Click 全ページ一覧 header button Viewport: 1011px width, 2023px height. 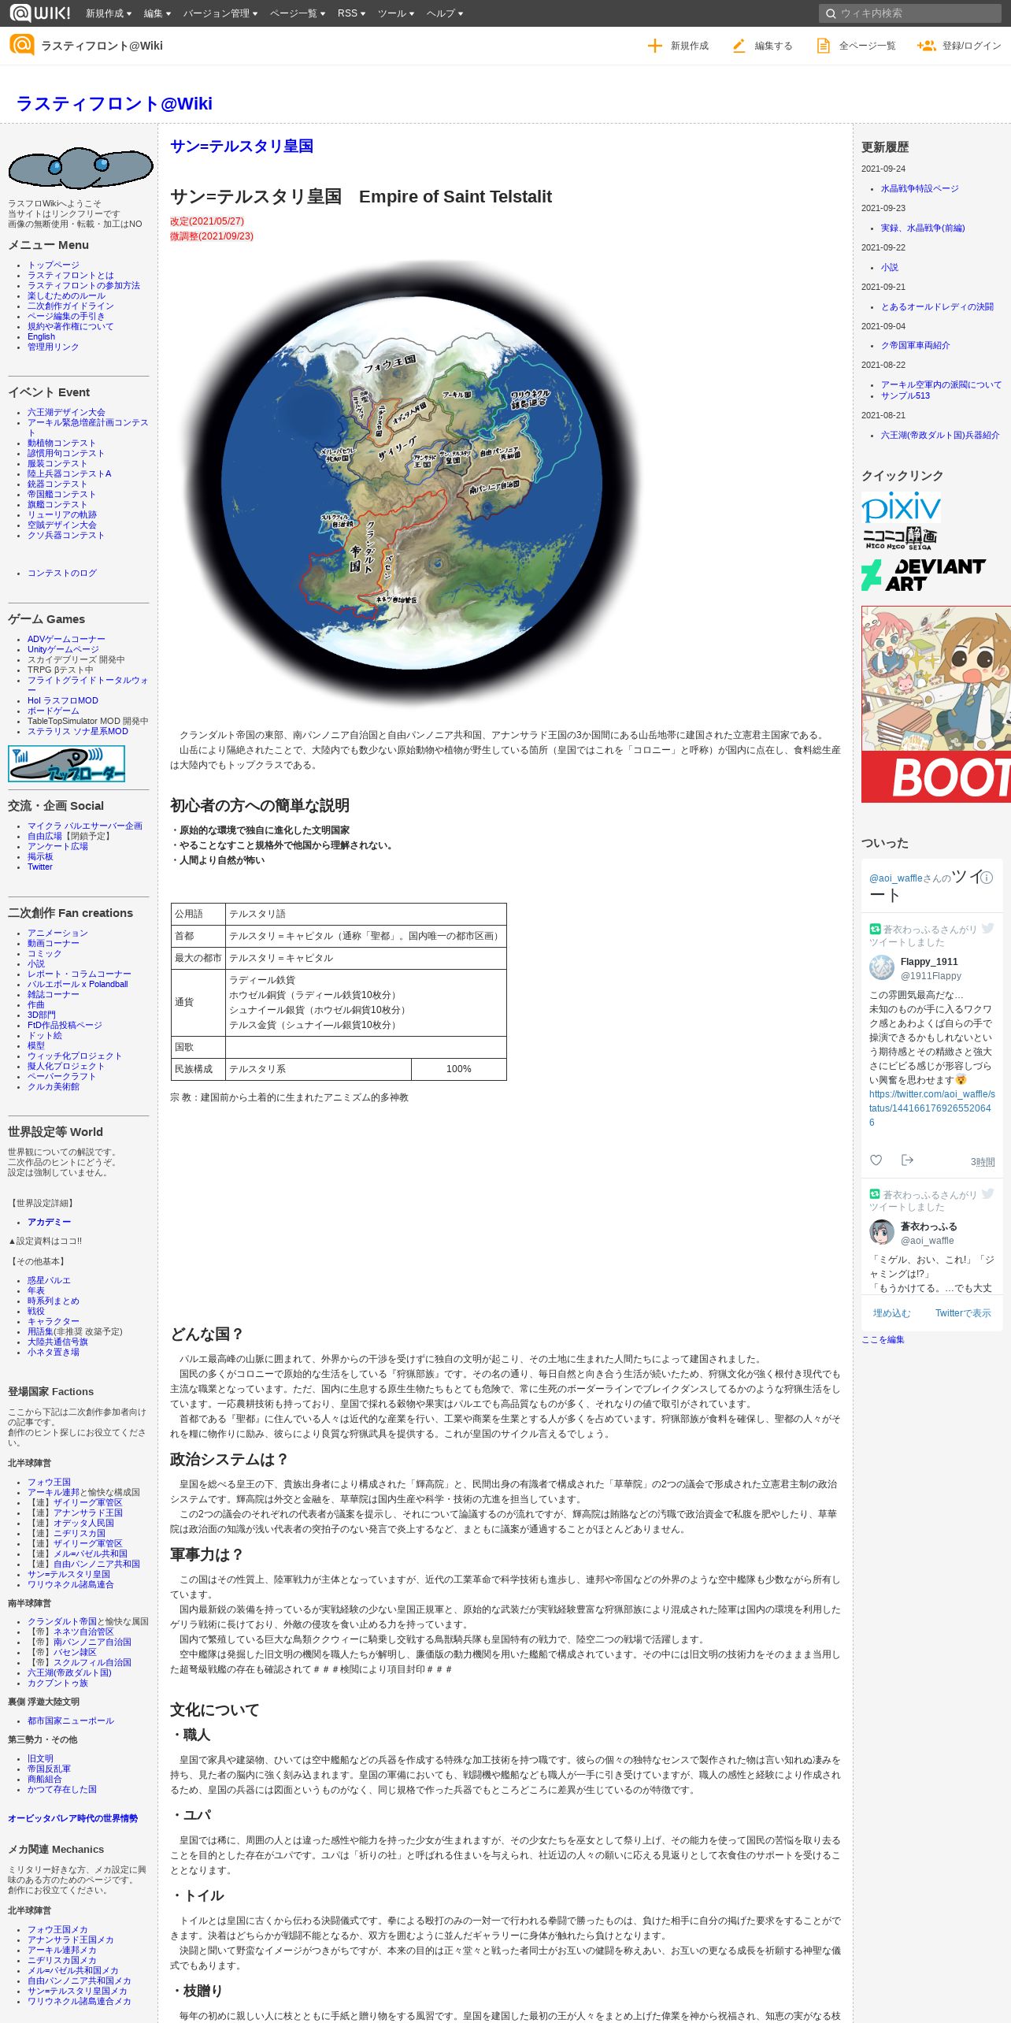tap(856, 46)
